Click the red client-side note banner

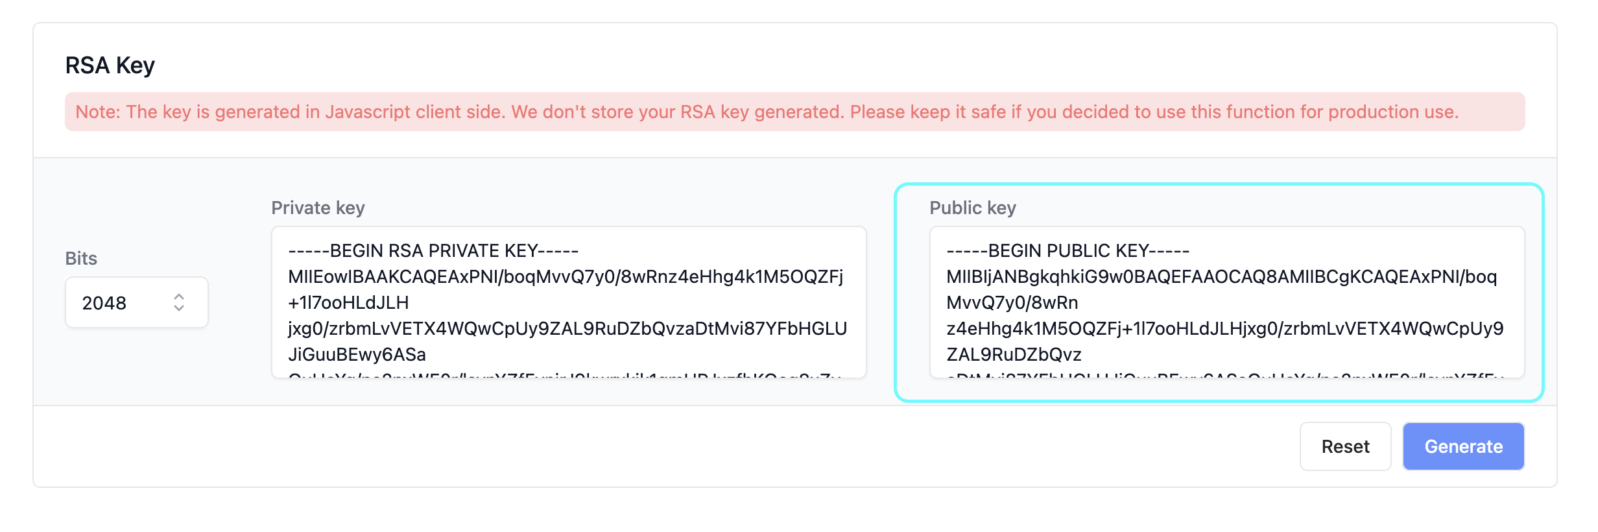(x=795, y=112)
